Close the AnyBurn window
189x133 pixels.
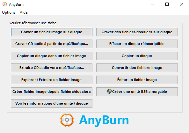[x=182, y=4]
